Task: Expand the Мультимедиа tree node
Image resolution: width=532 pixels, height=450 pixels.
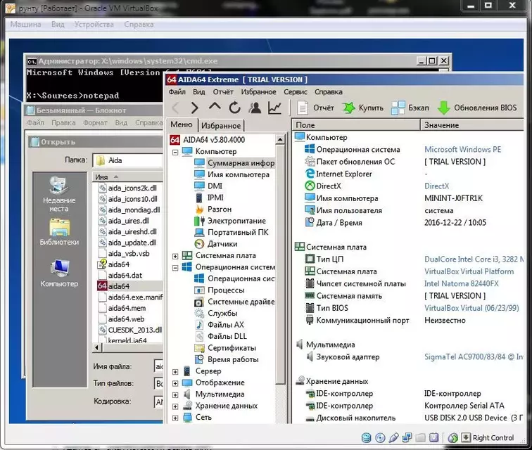Action: 175,394
